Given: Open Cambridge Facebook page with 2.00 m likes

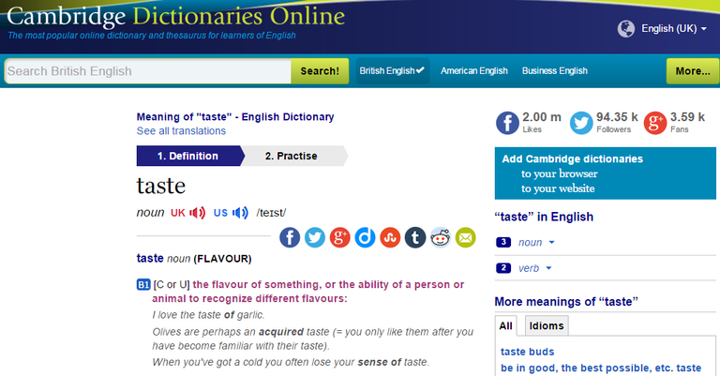Looking at the screenshot, I should point(507,123).
